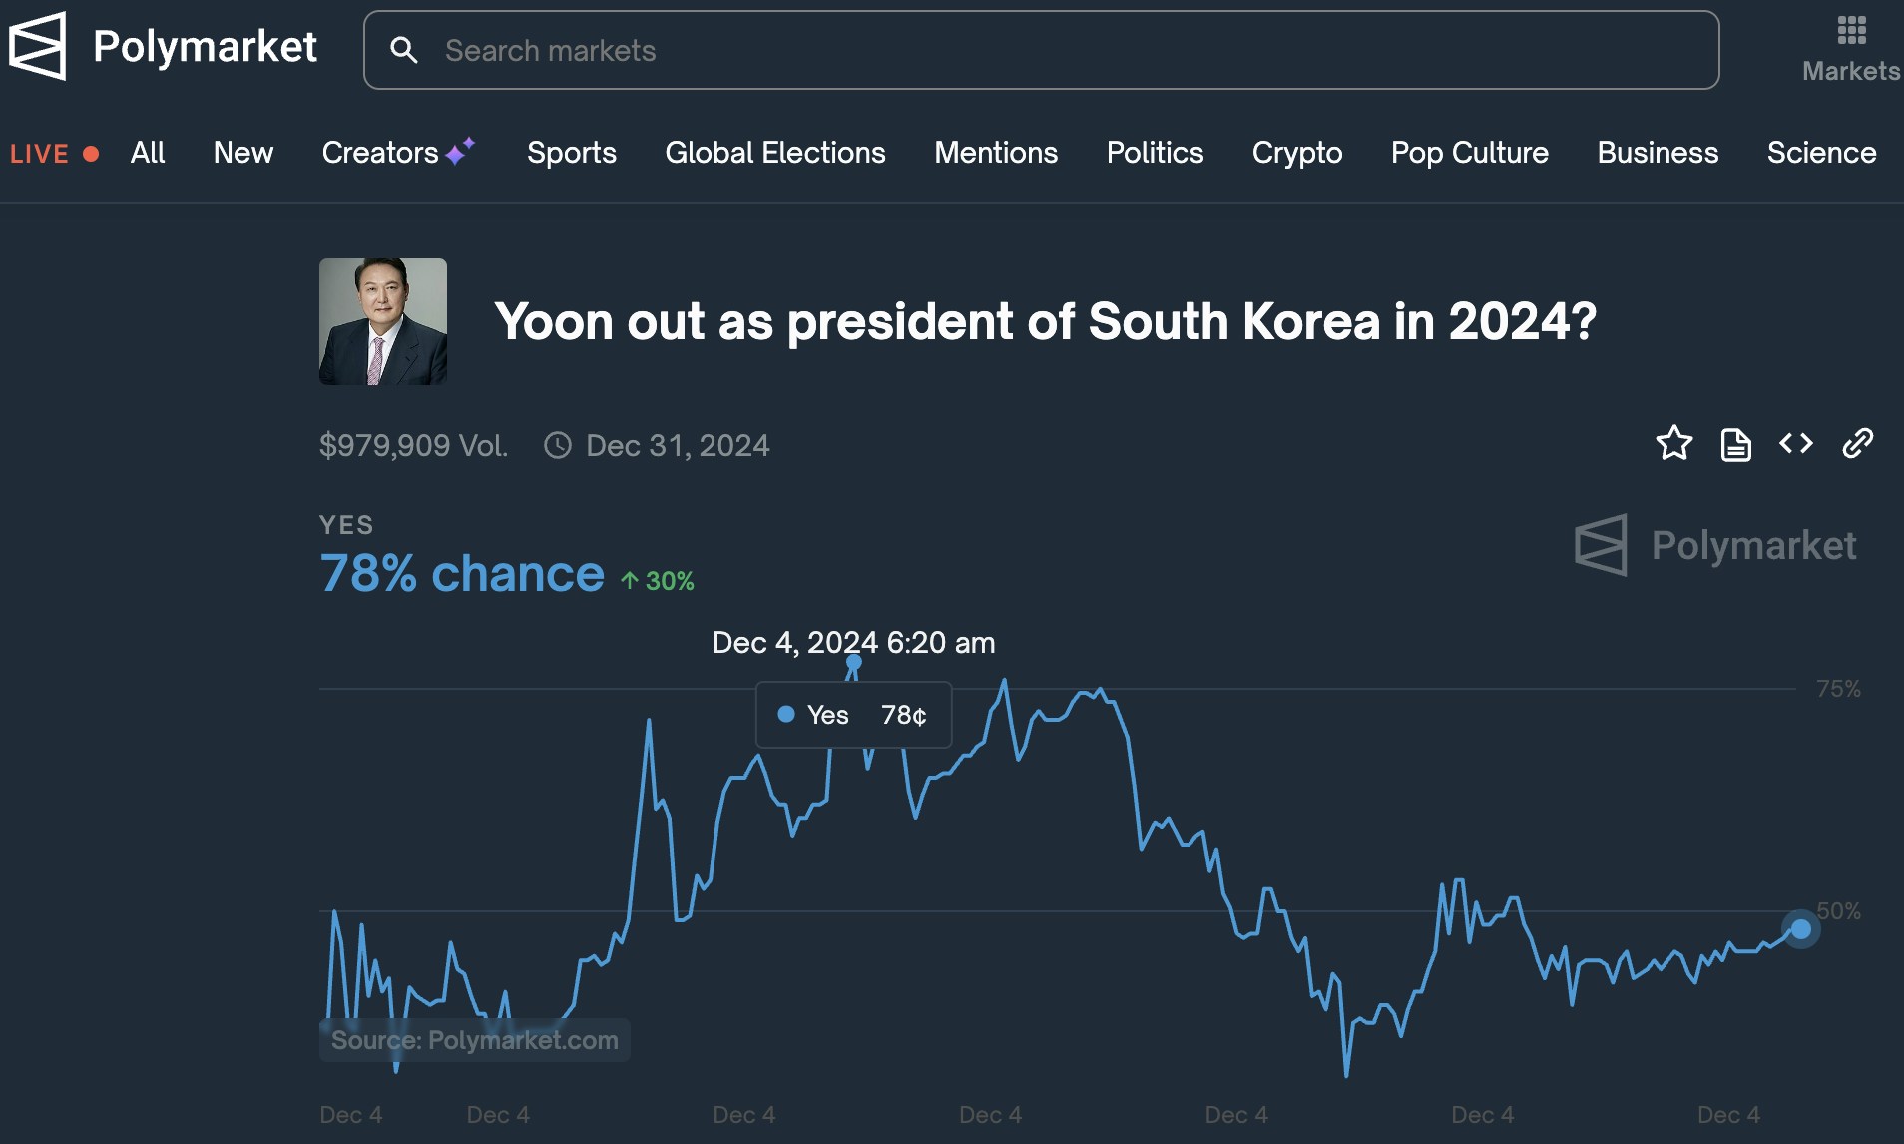Open the Sports category
Viewport: 1904px width, 1144px height.
(571, 153)
